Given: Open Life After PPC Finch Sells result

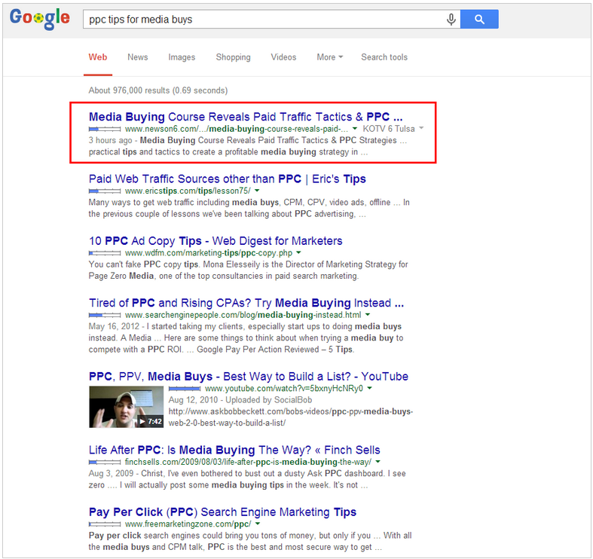Looking at the screenshot, I should [x=234, y=450].
